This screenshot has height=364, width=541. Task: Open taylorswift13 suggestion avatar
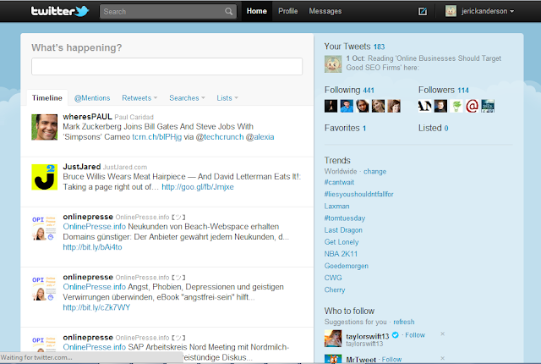333,338
